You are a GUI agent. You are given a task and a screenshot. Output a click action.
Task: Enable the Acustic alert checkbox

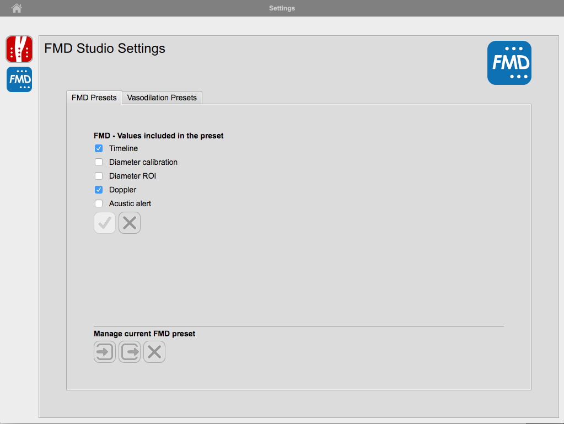point(99,203)
